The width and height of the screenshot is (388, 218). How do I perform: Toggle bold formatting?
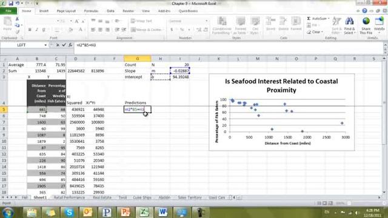(x=30, y=30)
